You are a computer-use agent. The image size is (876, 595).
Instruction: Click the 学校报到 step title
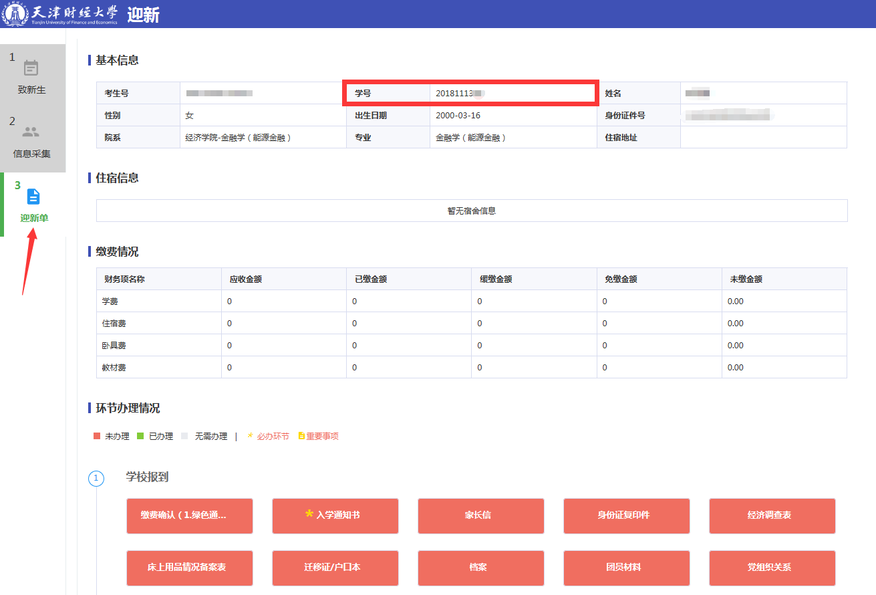pyautogui.click(x=148, y=477)
